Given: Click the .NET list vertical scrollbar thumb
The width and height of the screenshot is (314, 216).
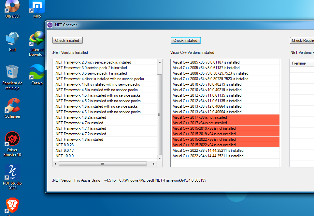Looking at the screenshot, I should point(160,115).
